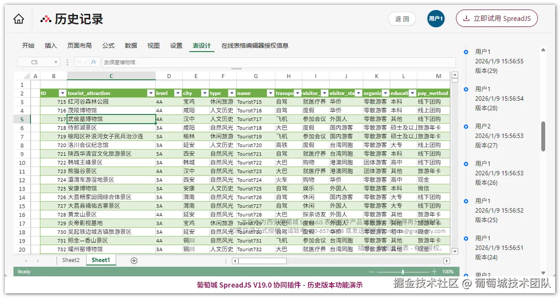
Task: Select row 5 header
Action: 22,119
